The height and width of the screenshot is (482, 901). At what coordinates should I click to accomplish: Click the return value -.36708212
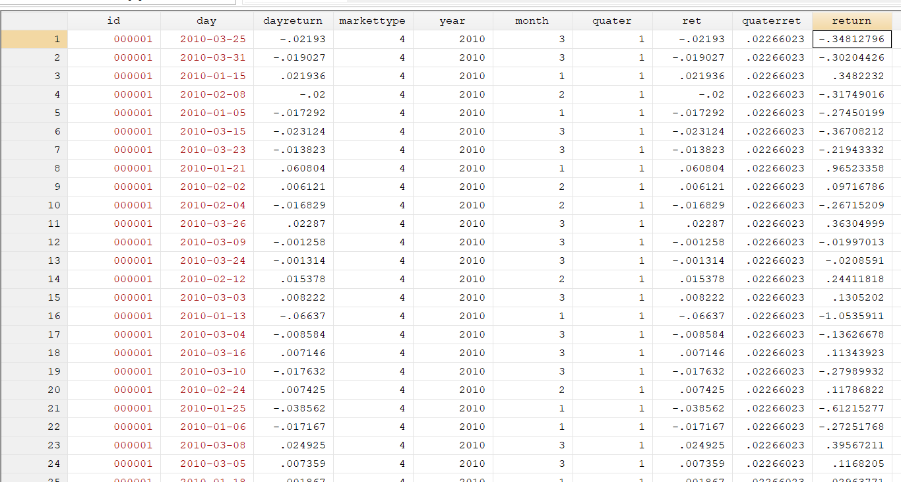(852, 131)
